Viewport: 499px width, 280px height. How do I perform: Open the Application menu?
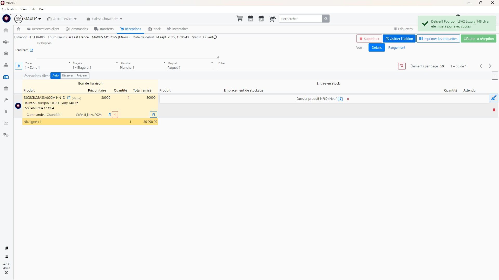9,9
